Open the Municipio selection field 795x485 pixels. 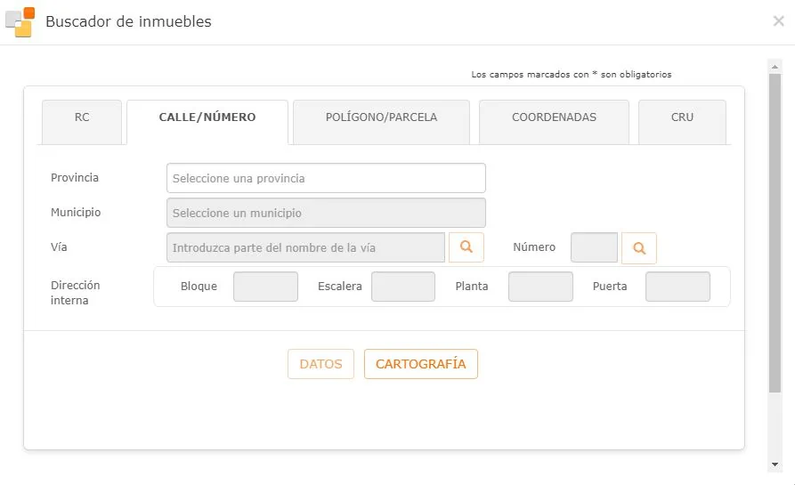[326, 213]
